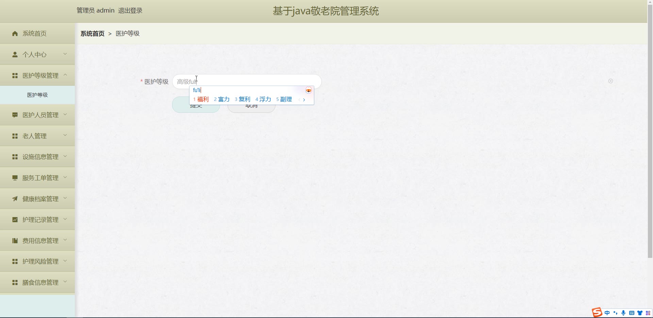Open the 老人管理 sidebar menu item

37,136
